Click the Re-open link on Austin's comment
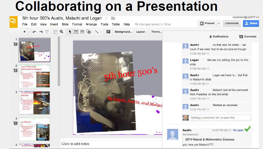This screenshot has width=263, height=149. [x=238, y=130]
